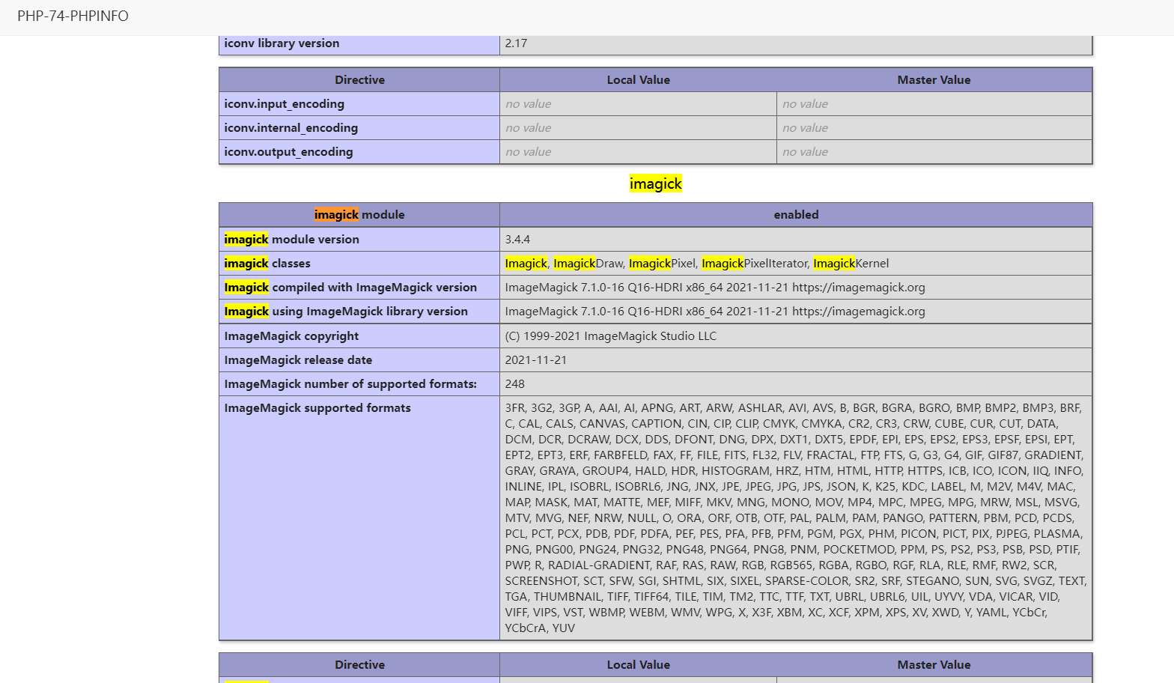This screenshot has height=683, width=1174.
Task: Click the POCKETMOD entry in supported formats
Action: click(x=859, y=550)
